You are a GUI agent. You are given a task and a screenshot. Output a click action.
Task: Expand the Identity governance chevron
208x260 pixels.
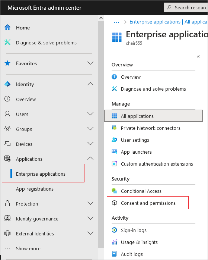(x=90, y=218)
